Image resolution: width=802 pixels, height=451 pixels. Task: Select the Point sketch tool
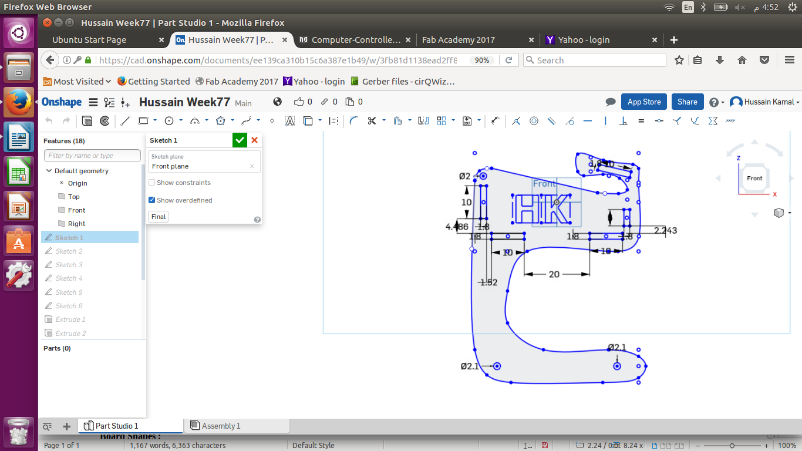coord(272,121)
